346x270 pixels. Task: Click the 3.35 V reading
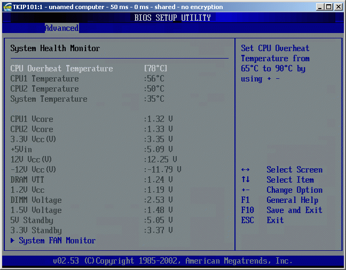(158, 140)
